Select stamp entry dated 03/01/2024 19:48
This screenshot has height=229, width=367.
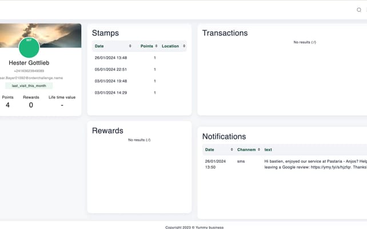111,81
